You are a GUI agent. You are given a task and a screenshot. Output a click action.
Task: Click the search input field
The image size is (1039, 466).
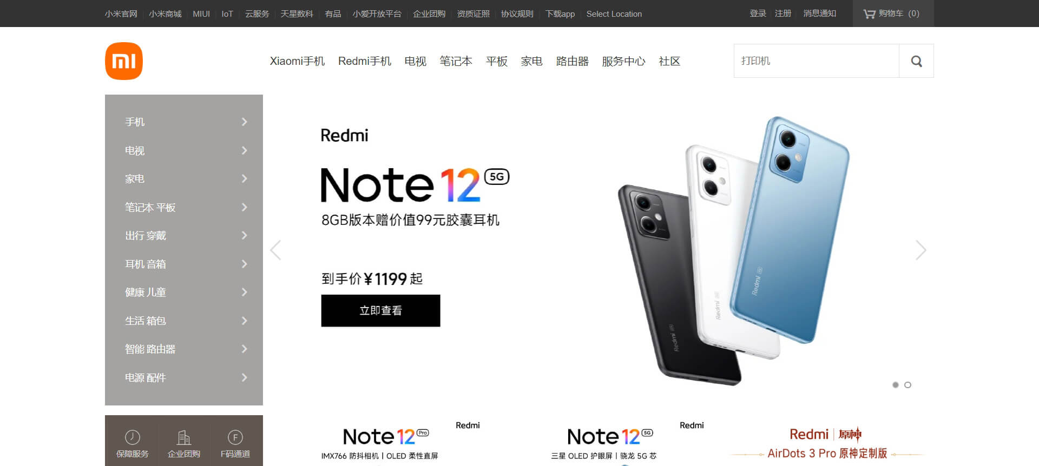pyautogui.click(x=817, y=61)
